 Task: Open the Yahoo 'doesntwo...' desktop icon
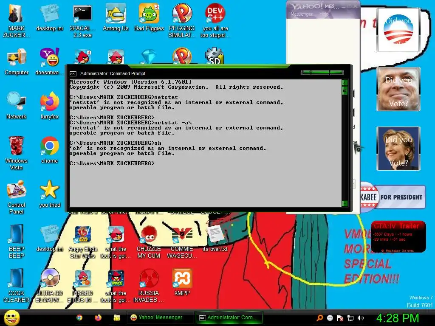pos(49,62)
